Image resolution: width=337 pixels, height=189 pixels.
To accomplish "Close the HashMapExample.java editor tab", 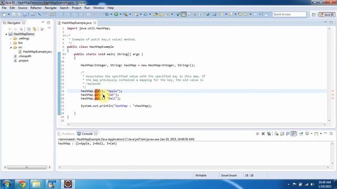I will click(x=95, y=23).
